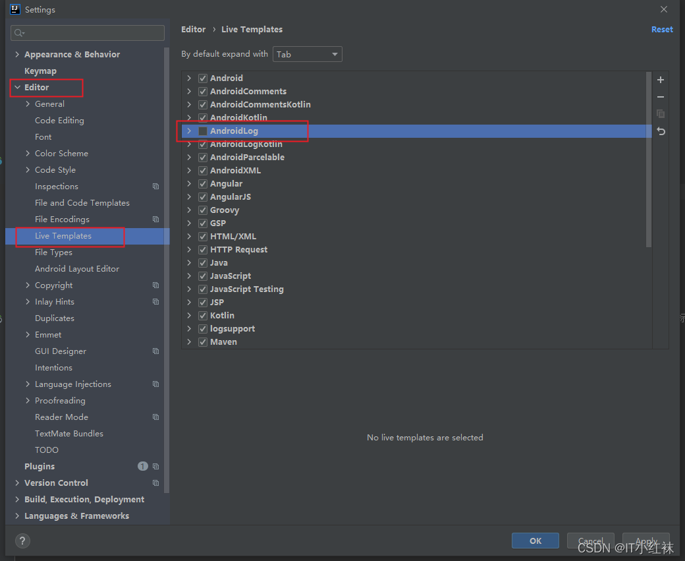Image resolution: width=685 pixels, height=561 pixels.
Task: Uncheck the Groovy template group
Action: tap(203, 210)
